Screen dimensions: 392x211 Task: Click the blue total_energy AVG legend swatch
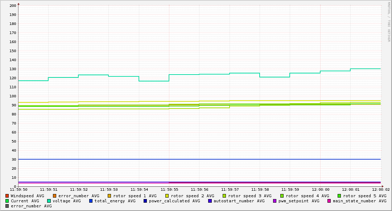[91, 201]
